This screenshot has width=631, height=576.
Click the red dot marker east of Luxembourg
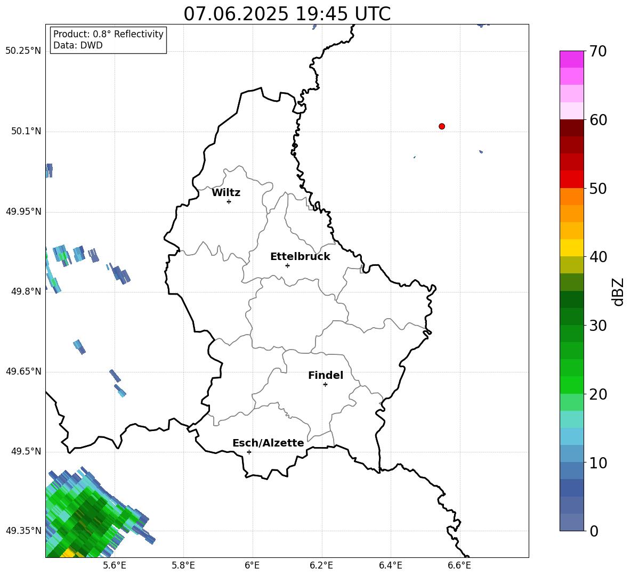(x=442, y=126)
